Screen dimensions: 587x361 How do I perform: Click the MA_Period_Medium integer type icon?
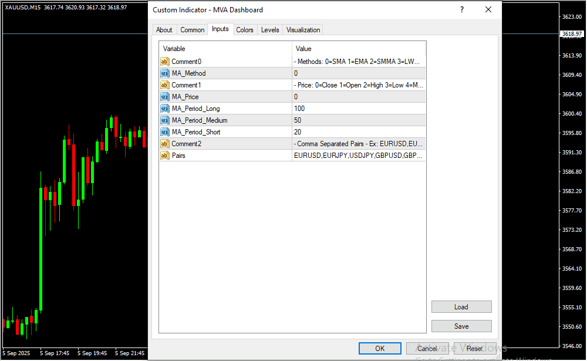tap(164, 120)
